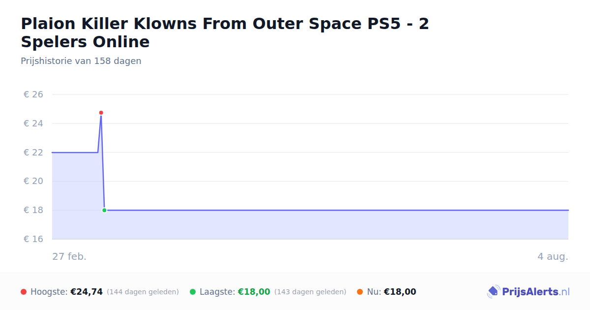Screen dimensions: 590x310
Task: Select the Hoogste €24,74 price value
Action: [87, 292]
